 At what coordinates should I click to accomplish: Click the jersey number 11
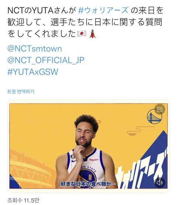click(90, 178)
